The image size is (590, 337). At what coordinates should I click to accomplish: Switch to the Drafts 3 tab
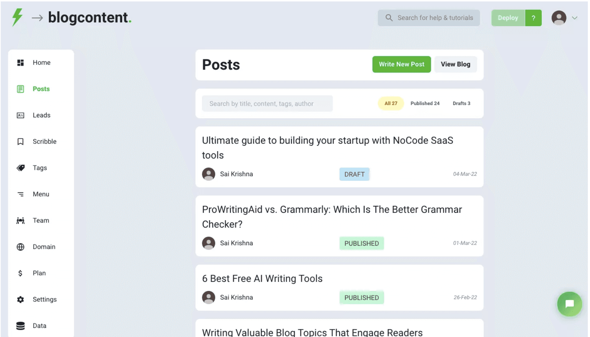(461, 103)
